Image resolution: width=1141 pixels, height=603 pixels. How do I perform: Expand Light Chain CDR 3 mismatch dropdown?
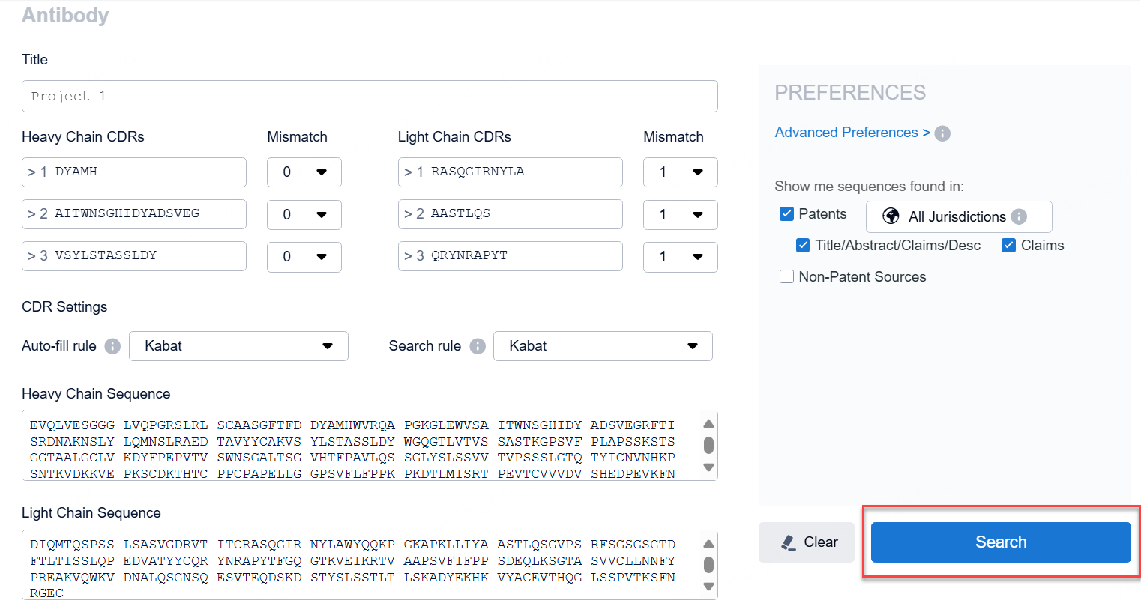680,257
